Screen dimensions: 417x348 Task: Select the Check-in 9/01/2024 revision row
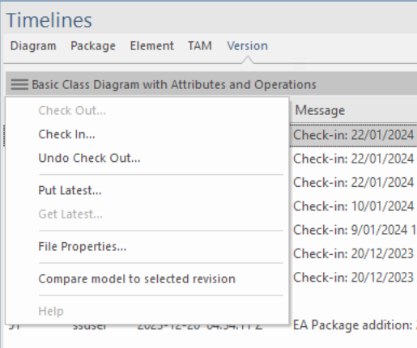[354, 230]
